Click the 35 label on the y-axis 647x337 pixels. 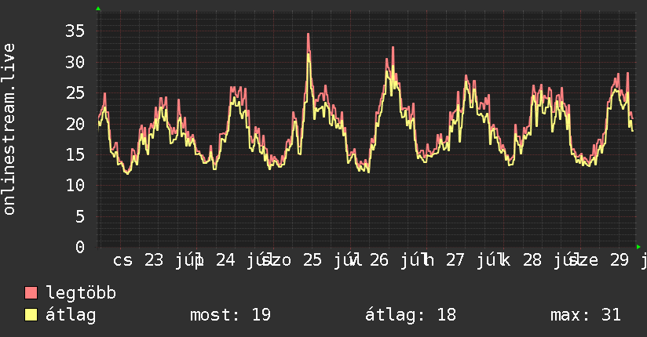click(75, 31)
